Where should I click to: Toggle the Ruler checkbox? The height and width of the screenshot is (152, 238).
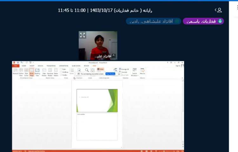pos(61,69)
